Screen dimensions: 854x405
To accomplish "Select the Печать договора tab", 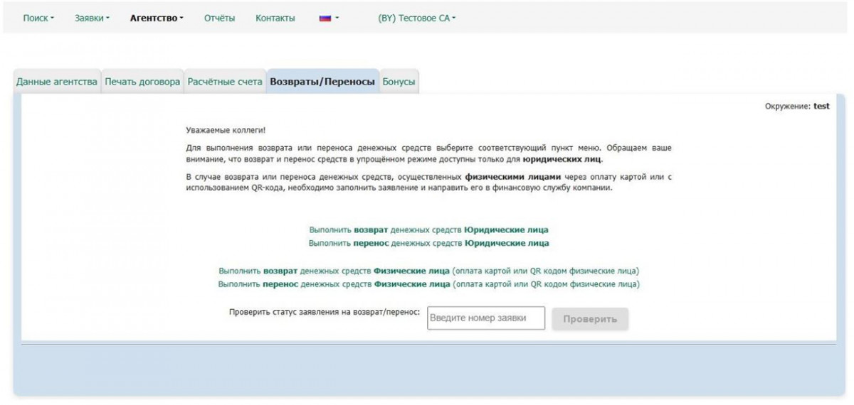I will [x=142, y=82].
